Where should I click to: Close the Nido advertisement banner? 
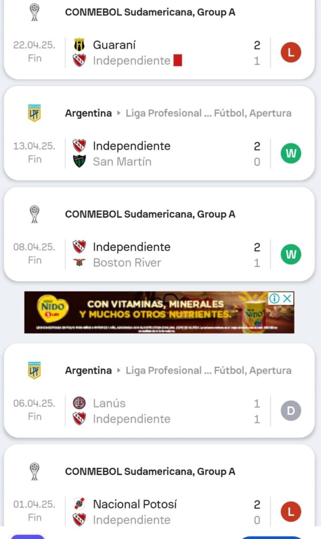click(287, 298)
